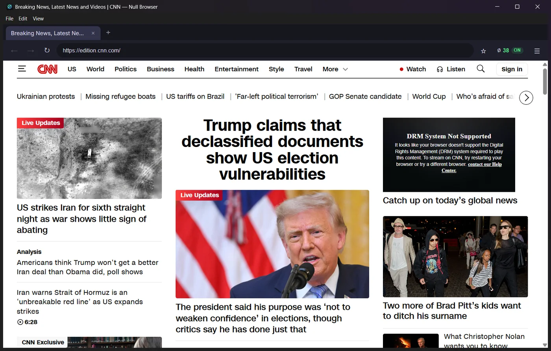551x351 pixels.
Task: Open Brad Pitt's kids surname story
Action: click(452, 311)
